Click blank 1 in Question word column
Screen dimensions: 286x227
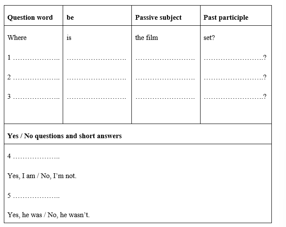click(36, 58)
